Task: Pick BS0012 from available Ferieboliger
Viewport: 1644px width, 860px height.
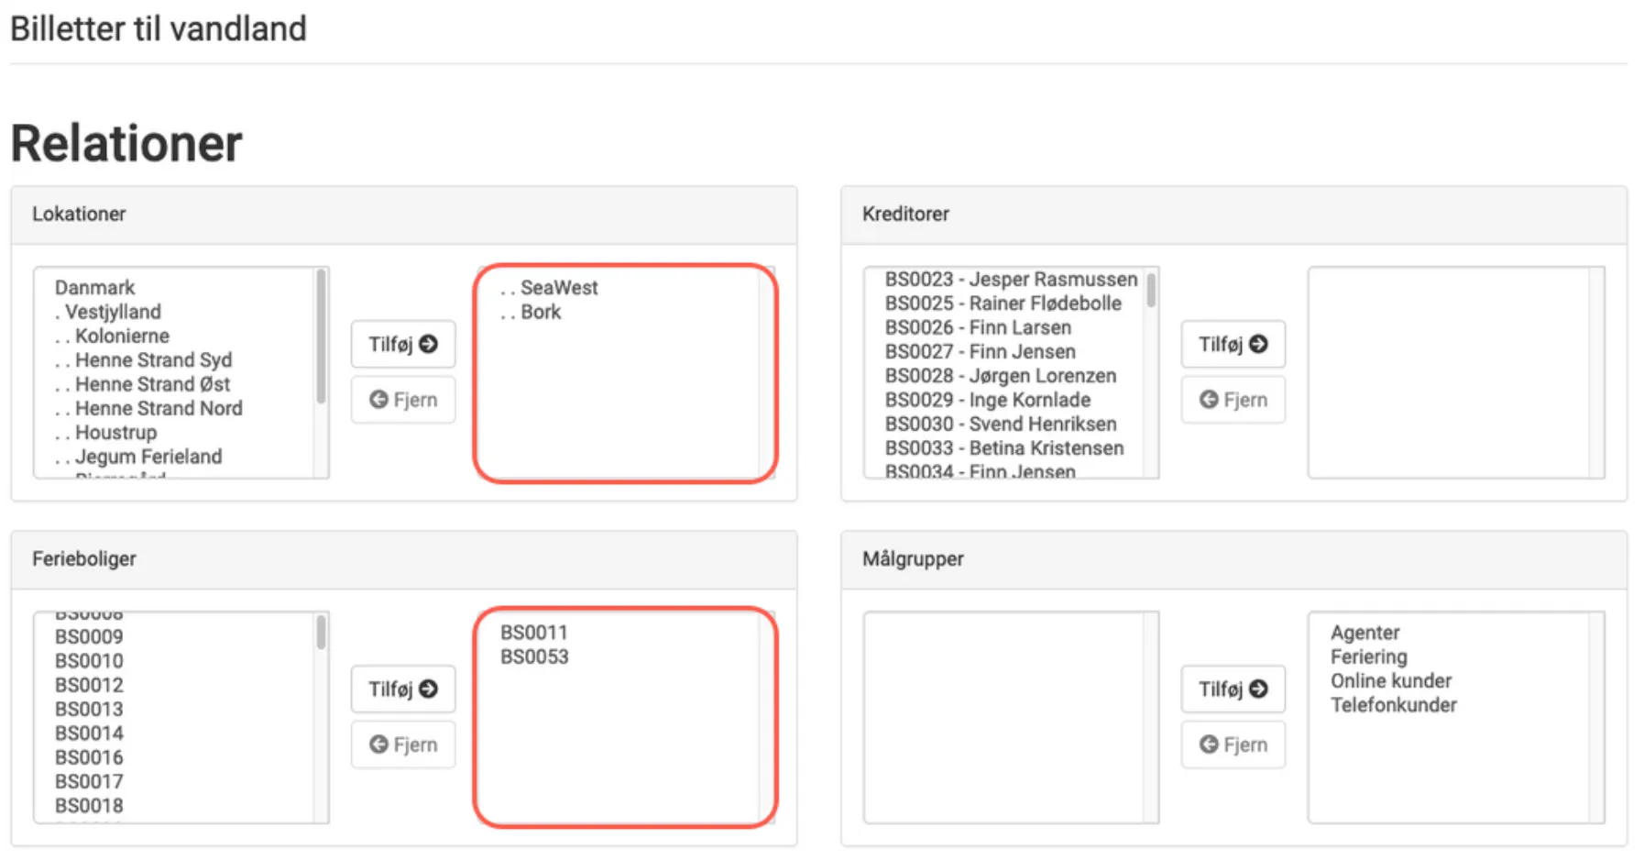Action: tap(89, 685)
